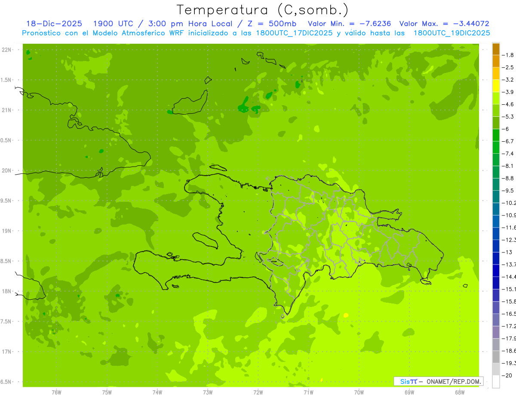The height and width of the screenshot is (398, 516).
Task: Click the 73W longitude axis label
Action: click(208, 392)
